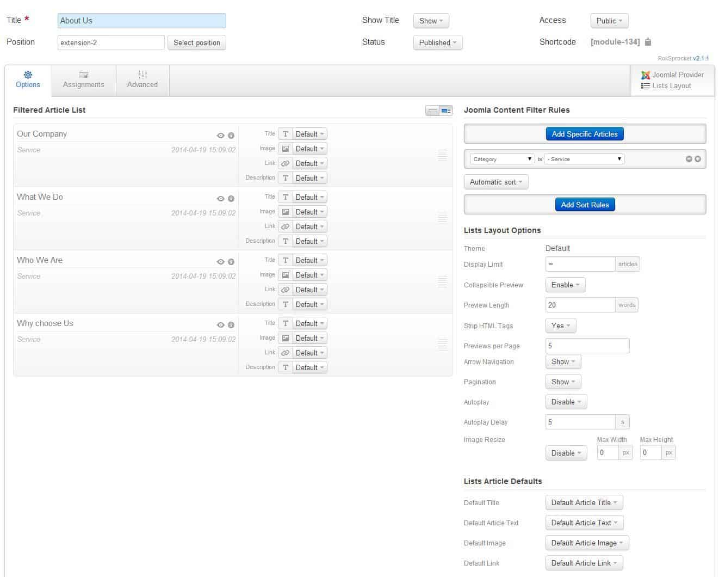Toggle visibility eye for What We Do article
719x577 pixels.
pyautogui.click(x=221, y=198)
